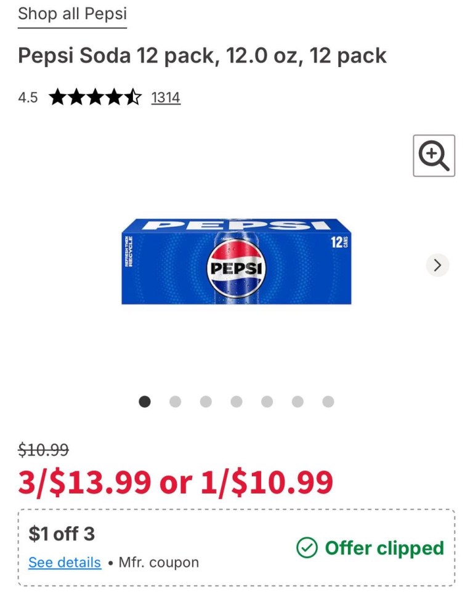473x597 pixels.
Task: View the 1314 reviews link
Action: click(166, 97)
